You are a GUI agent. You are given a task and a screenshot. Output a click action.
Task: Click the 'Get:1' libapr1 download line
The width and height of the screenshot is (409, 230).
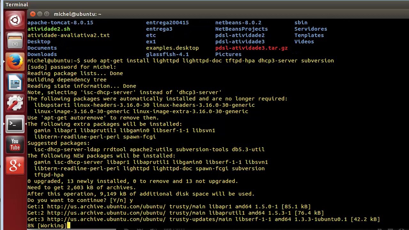point(169,207)
